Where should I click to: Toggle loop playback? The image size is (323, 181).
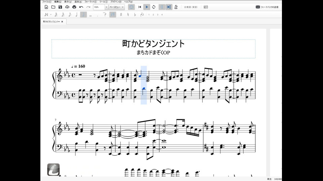[154, 7]
